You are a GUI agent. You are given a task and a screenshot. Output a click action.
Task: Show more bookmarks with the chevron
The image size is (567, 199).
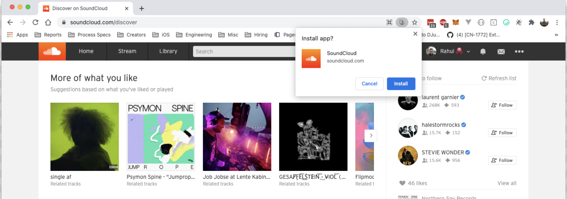(556, 35)
